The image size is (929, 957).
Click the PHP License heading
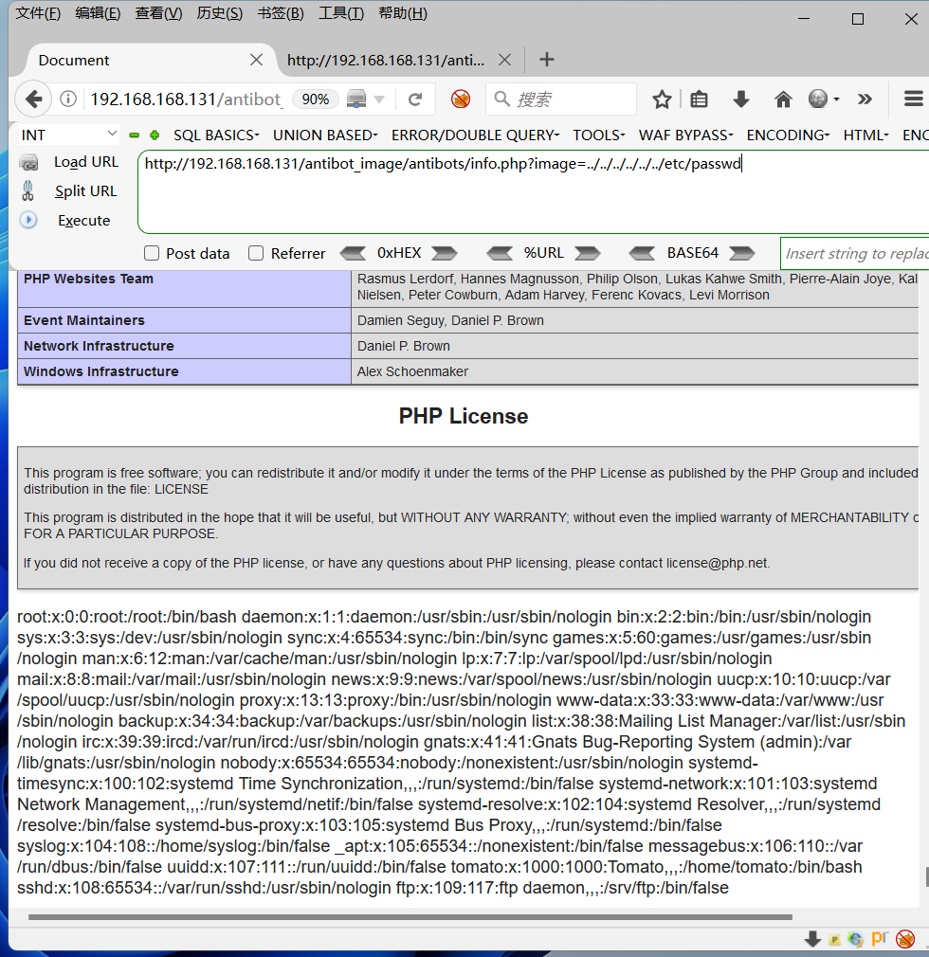tap(464, 416)
